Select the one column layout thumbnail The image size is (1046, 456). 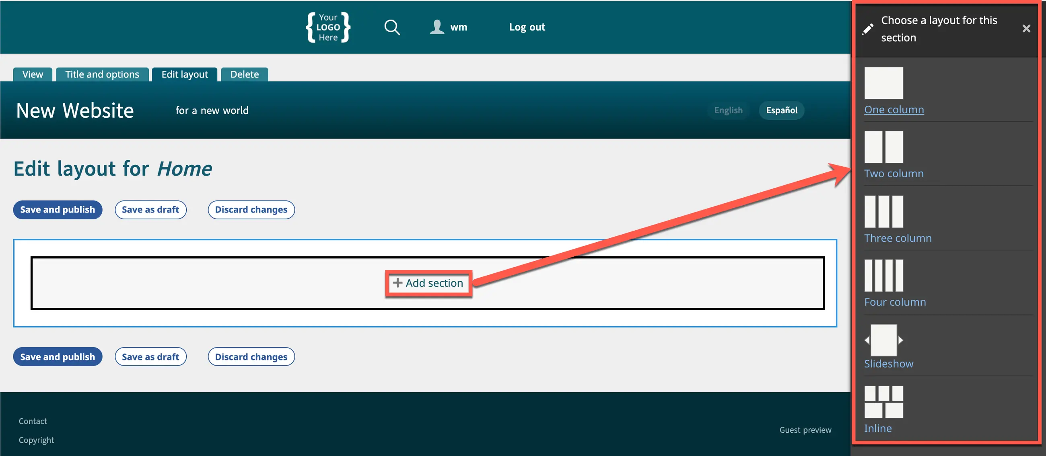[x=883, y=83]
